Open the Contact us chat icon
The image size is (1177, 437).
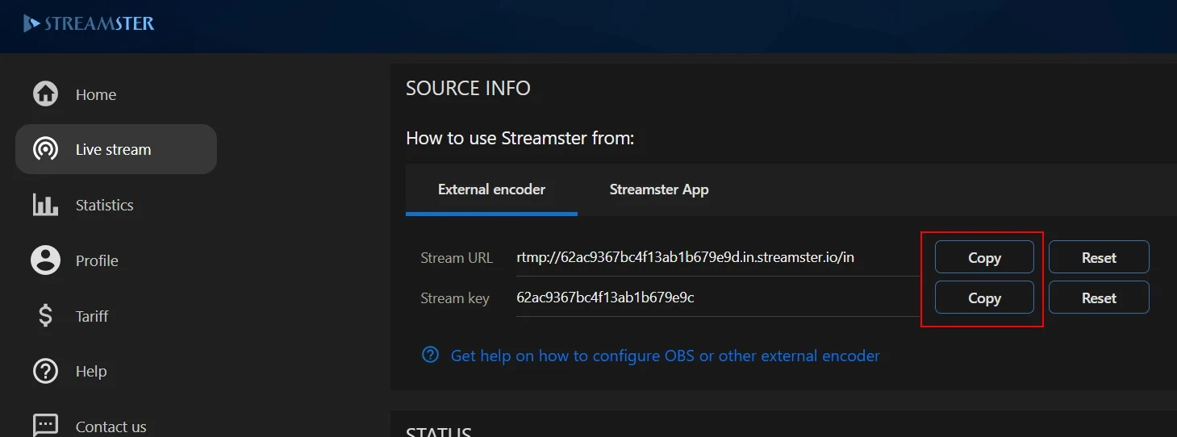tap(45, 425)
